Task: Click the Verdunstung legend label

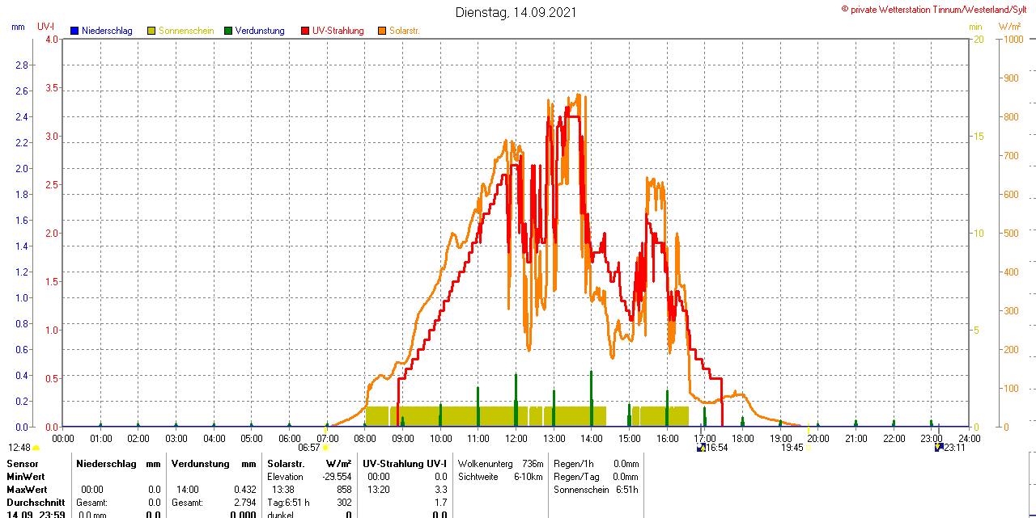Action: point(260,31)
